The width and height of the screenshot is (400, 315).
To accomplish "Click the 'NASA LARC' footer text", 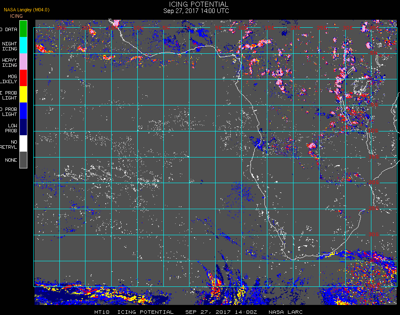I will (x=285, y=312).
